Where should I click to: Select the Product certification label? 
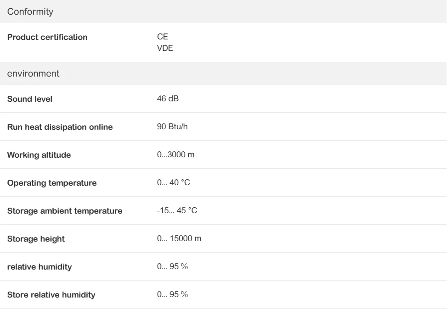[x=47, y=37]
